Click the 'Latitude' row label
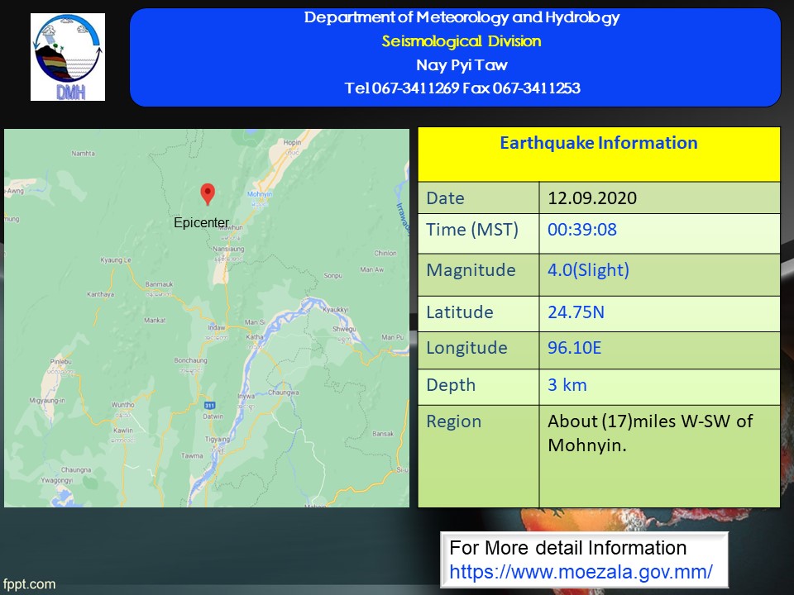 [x=459, y=312]
